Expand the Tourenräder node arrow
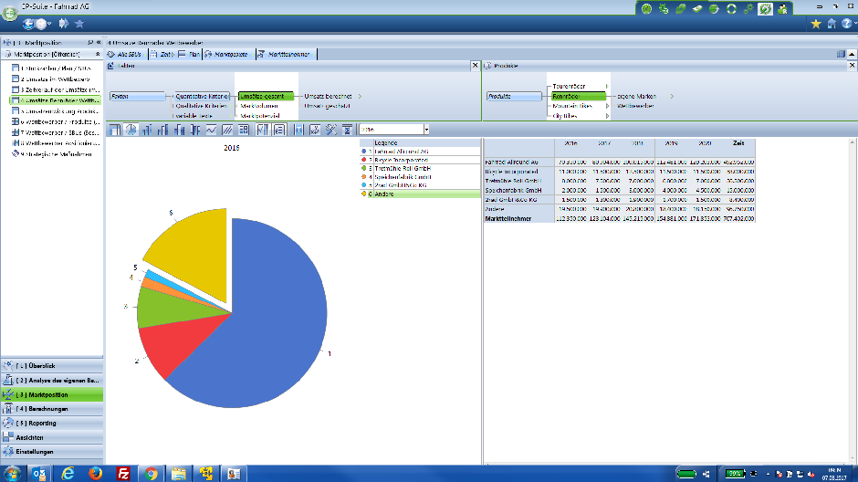This screenshot has height=482, width=858. point(607,87)
